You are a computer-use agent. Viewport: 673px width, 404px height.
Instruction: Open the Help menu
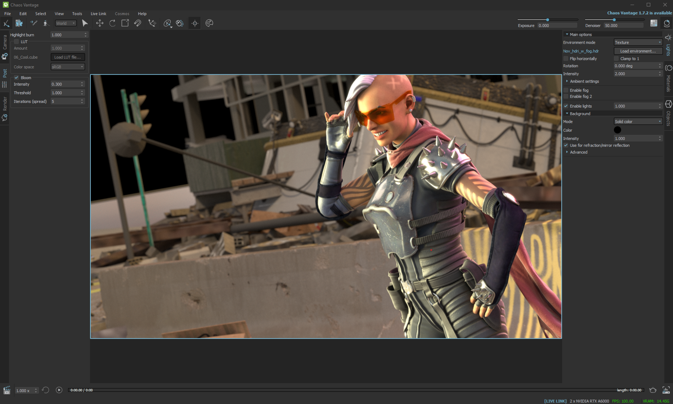click(x=142, y=14)
